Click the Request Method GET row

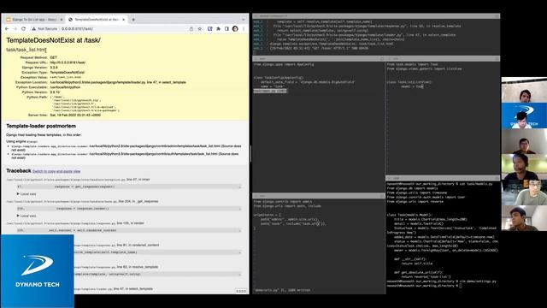click(x=38, y=57)
